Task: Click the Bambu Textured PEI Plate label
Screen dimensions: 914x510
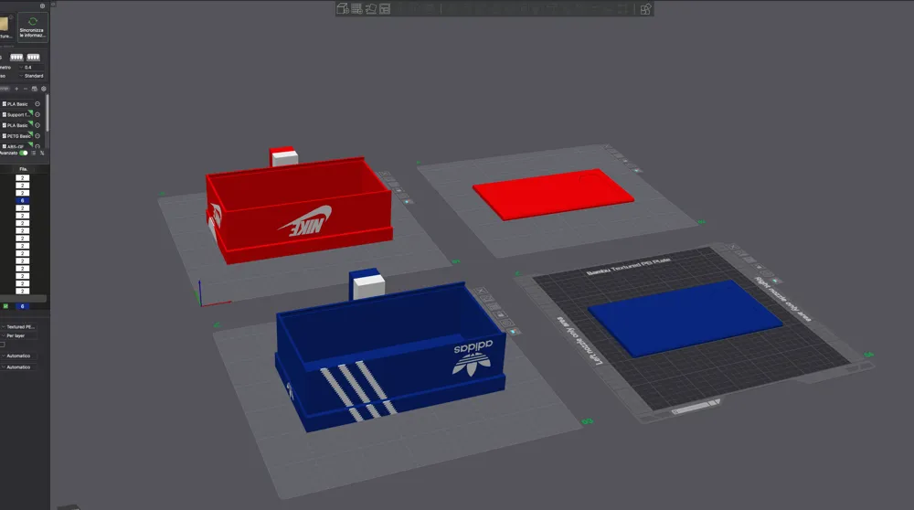Action: [x=629, y=266]
